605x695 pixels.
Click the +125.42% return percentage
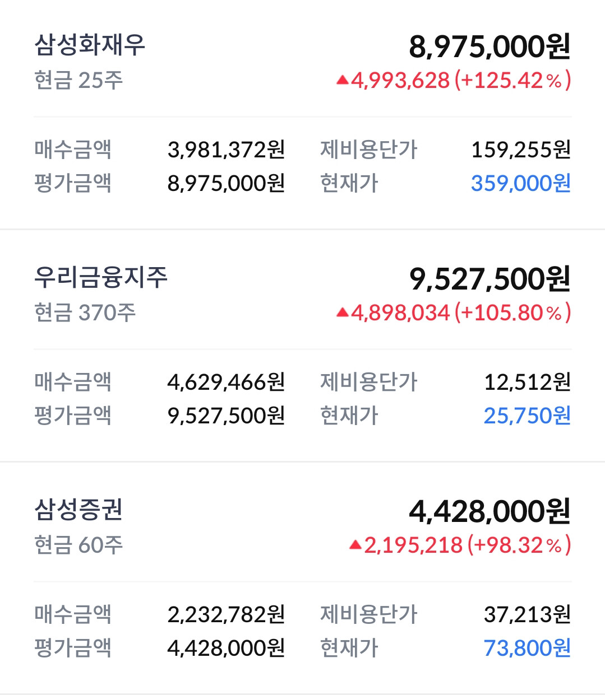point(512,81)
